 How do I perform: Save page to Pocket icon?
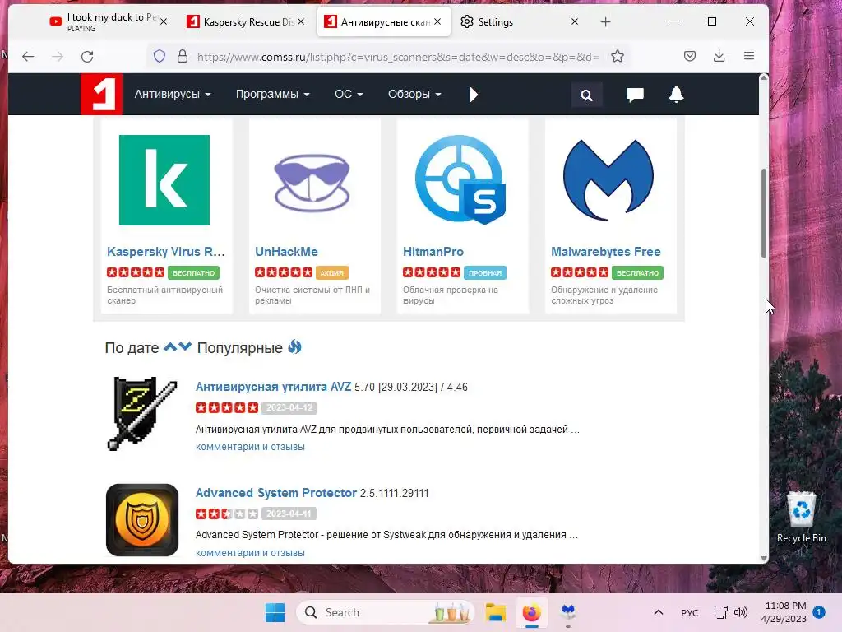pos(690,56)
